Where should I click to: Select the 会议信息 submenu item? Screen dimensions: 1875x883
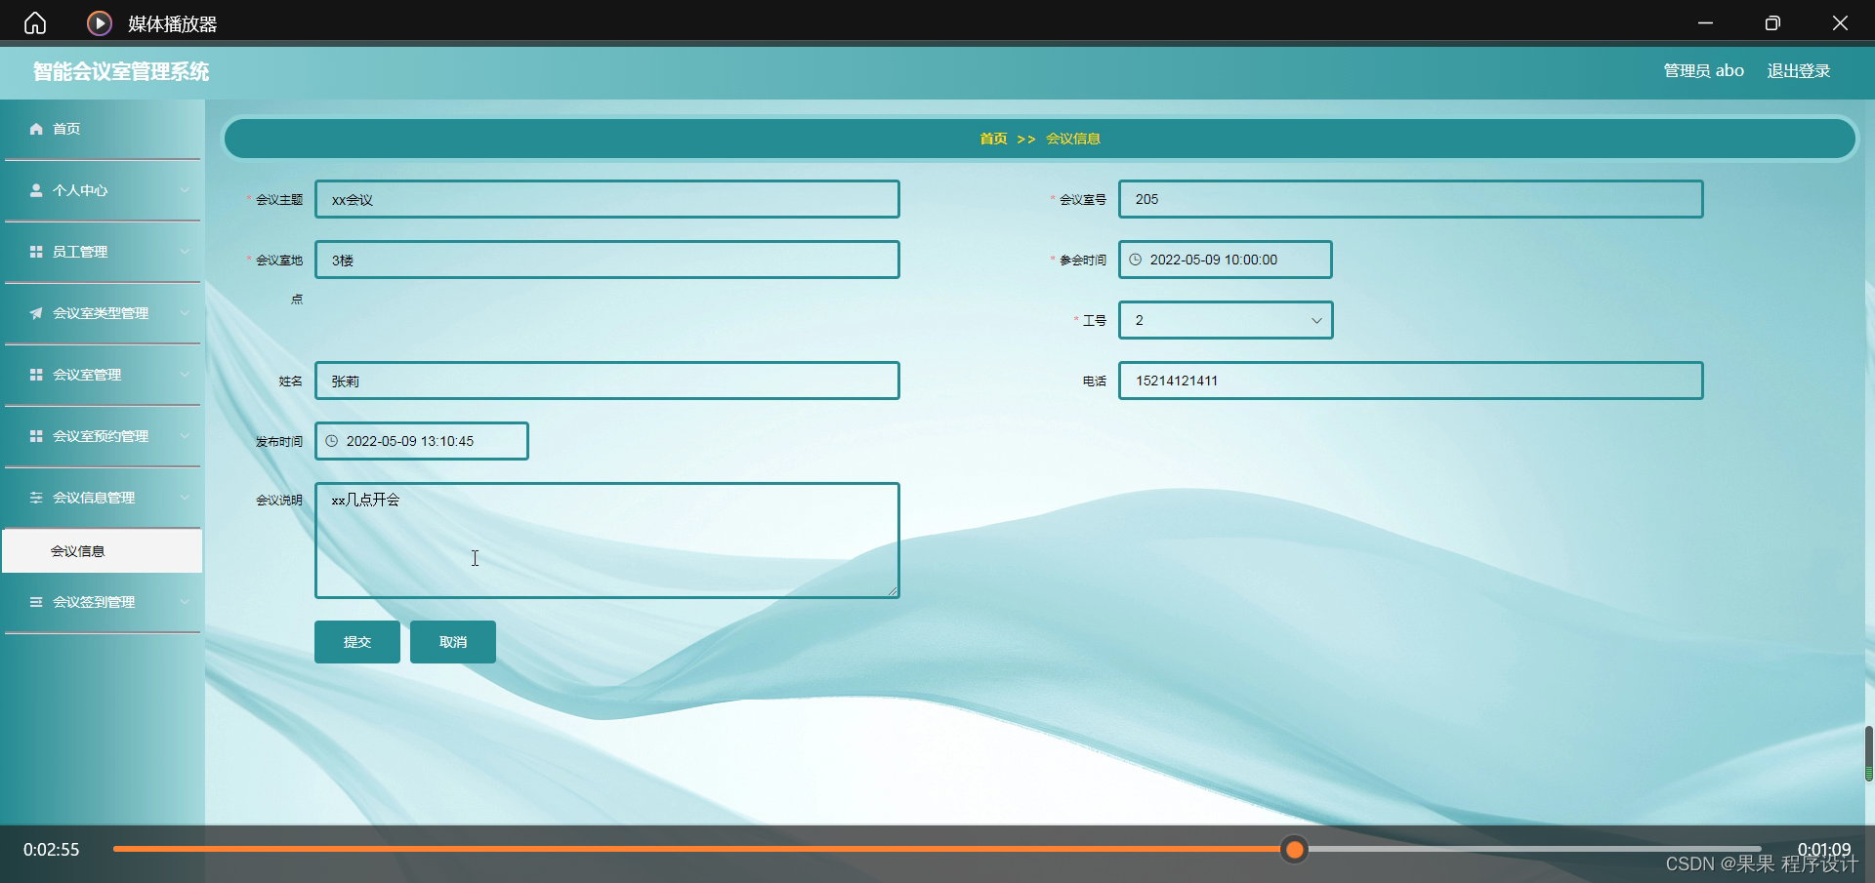click(x=103, y=551)
